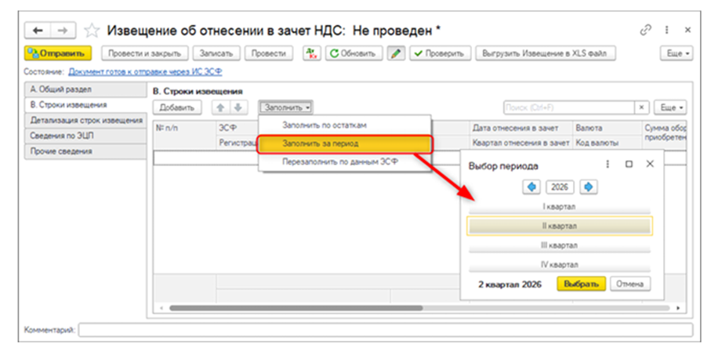Open link Документ готов к отправке через ИС ЭСФ
Image resolution: width=718 pixels, height=359 pixels.
(x=146, y=72)
